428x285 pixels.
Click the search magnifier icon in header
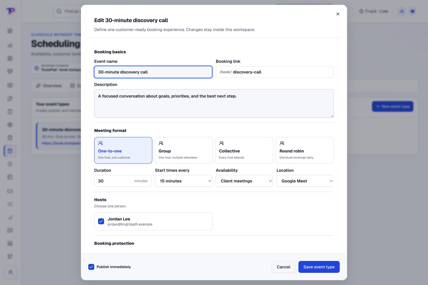coord(59,11)
